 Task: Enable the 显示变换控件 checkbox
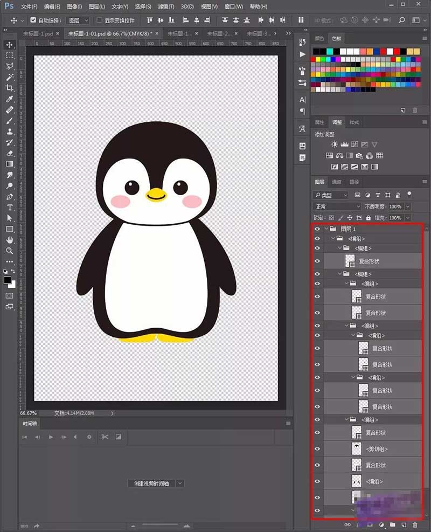click(100, 20)
